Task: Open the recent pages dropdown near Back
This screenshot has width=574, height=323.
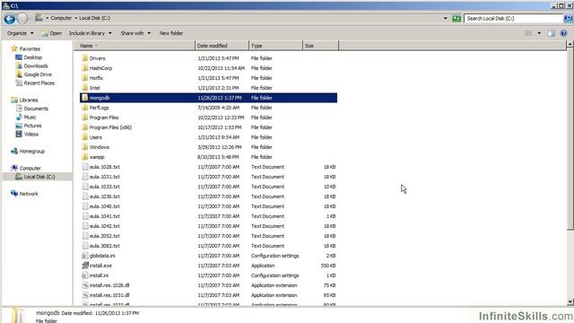Action: [x=30, y=18]
